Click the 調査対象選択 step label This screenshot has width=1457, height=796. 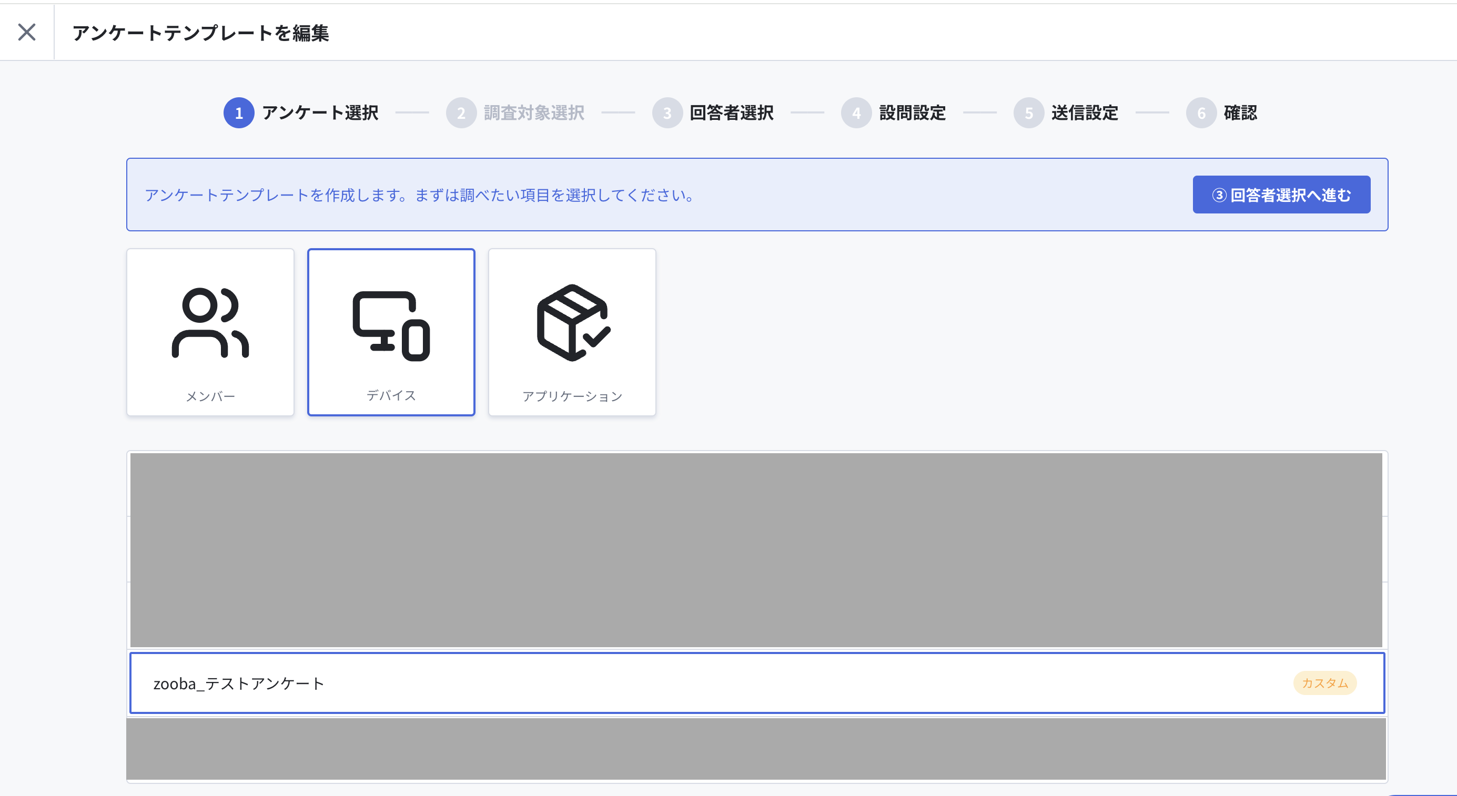[x=534, y=113]
